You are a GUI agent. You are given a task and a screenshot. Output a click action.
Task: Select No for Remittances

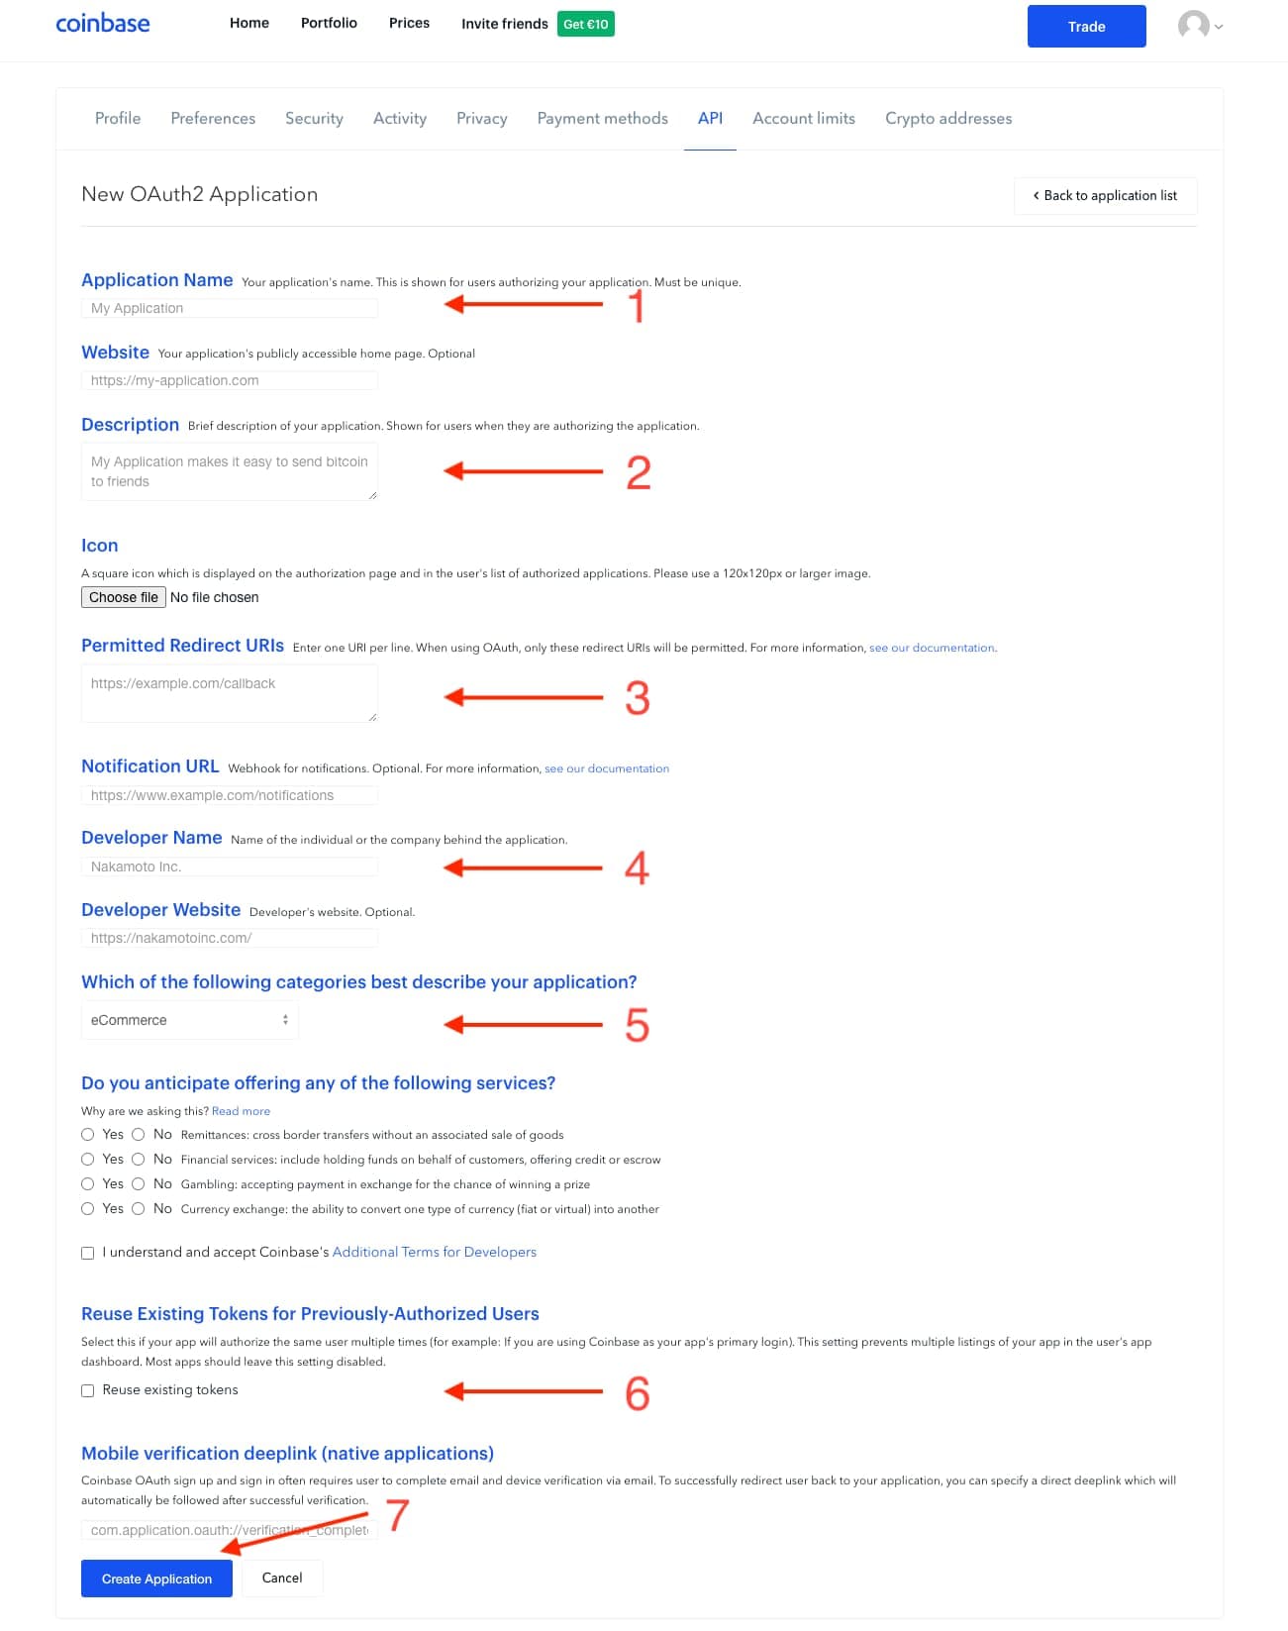[140, 1133]
